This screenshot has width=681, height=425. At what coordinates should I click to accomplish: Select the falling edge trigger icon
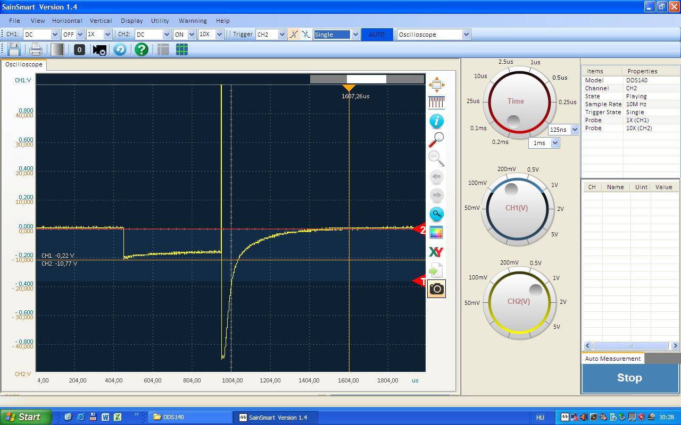(306, 34)
